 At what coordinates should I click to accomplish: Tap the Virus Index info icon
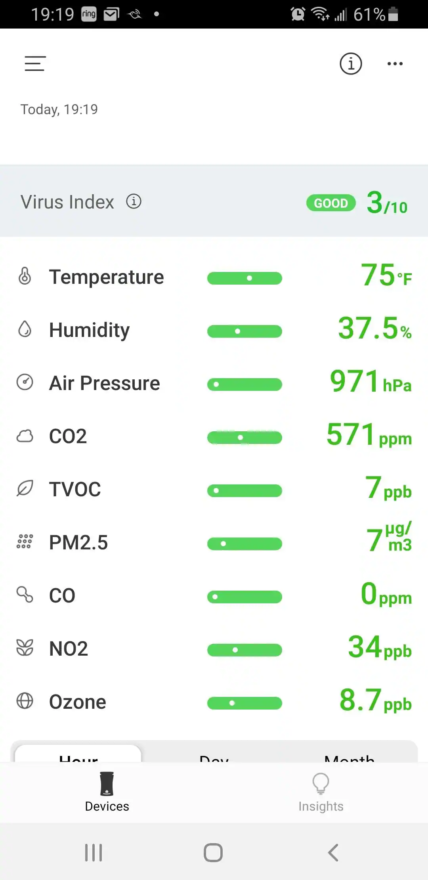(134, 201)
